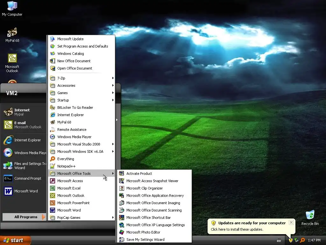This screenshot has width=326, height=245.
Task: Open Microsoft Outlook desktop icon
Action: [x=12, y=63]
